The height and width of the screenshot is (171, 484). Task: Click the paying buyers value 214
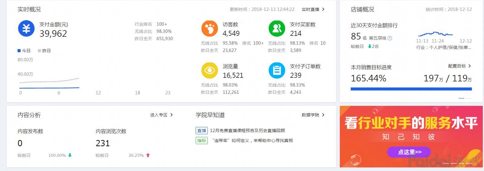tap(296, 33)
